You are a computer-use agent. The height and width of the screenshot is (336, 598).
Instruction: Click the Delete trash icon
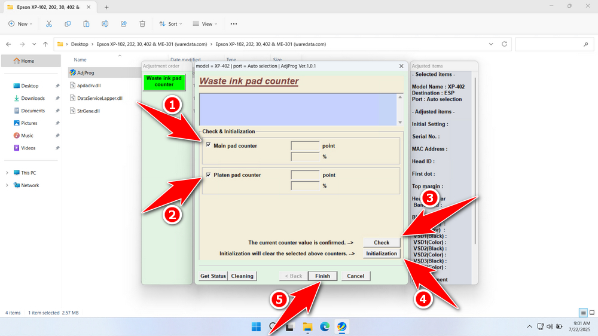click(142, 24)
